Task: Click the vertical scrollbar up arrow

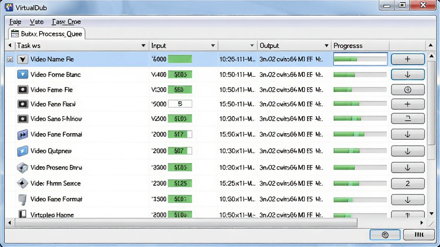Action: 431,56
